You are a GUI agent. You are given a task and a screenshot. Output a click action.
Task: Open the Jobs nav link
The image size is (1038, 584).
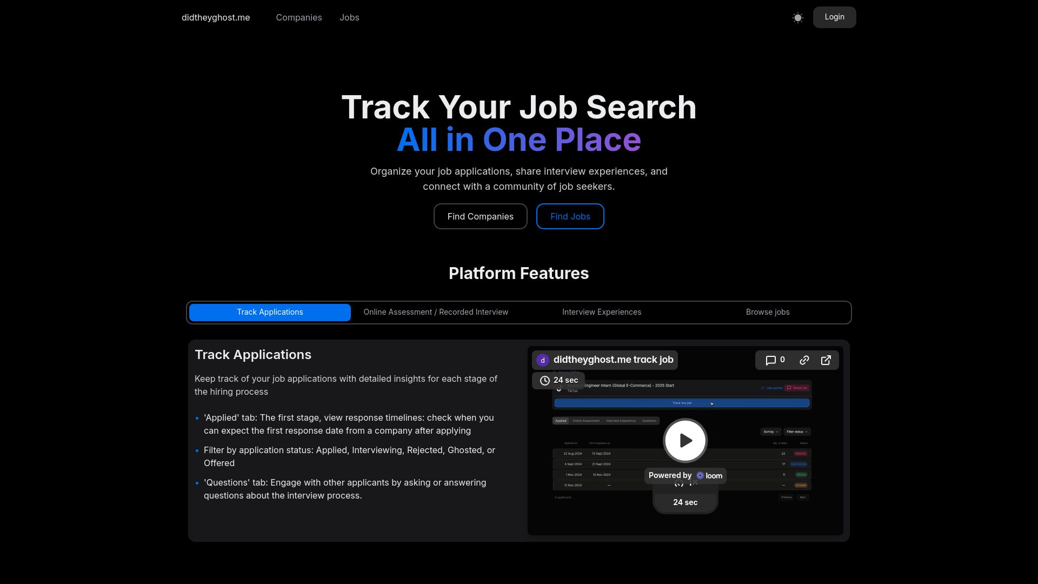coord(349,17)
